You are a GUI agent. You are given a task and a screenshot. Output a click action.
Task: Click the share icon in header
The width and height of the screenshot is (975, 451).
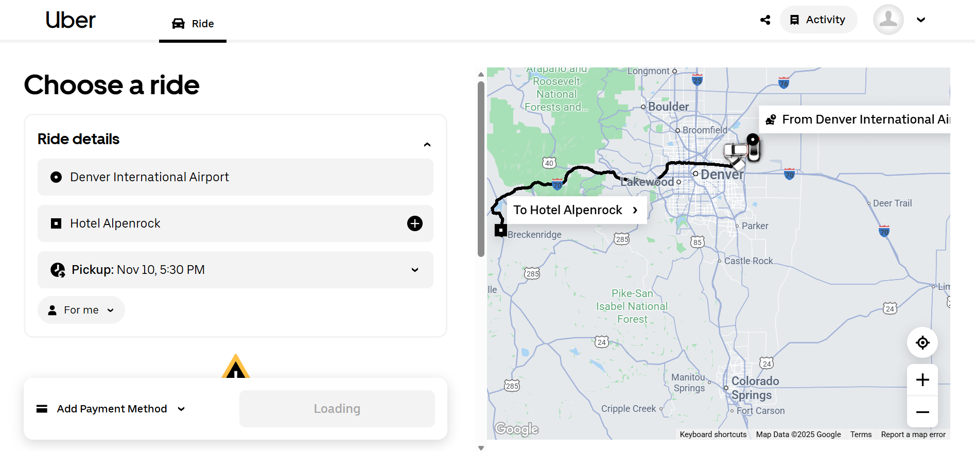pyautogui.click(x=765, y=20)
